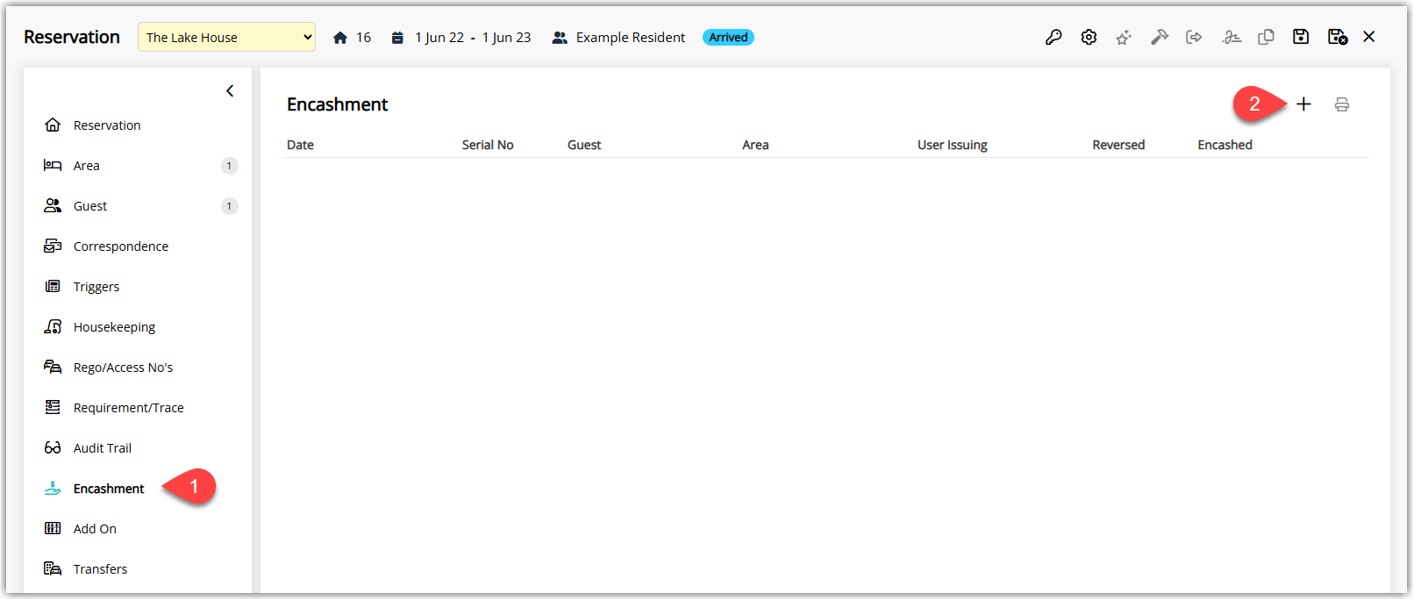Click the save-and-exit disk icon

pos(1338,37)
